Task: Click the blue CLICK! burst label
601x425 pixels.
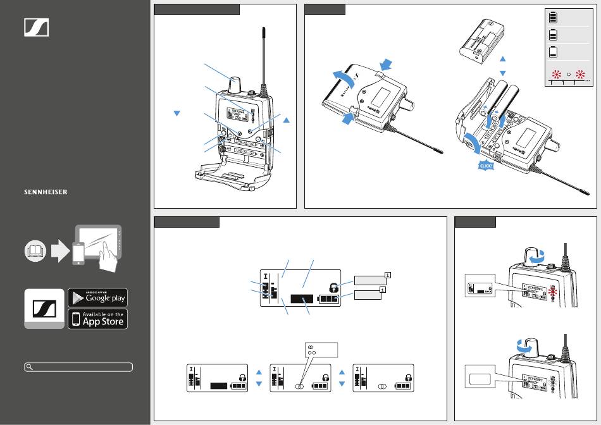Action: (486, 166)
